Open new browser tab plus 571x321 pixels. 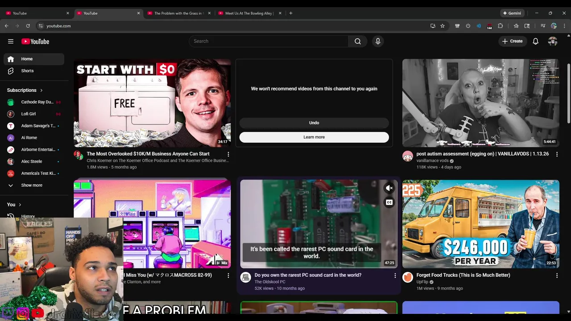291,13
